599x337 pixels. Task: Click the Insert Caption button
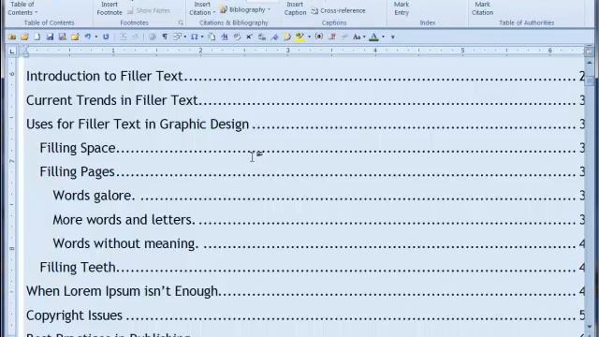(295, 8)
